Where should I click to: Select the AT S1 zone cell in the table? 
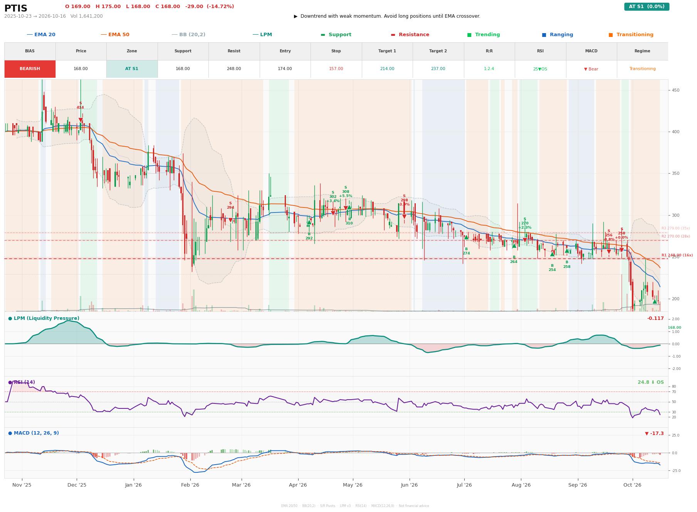click(132, 69)
